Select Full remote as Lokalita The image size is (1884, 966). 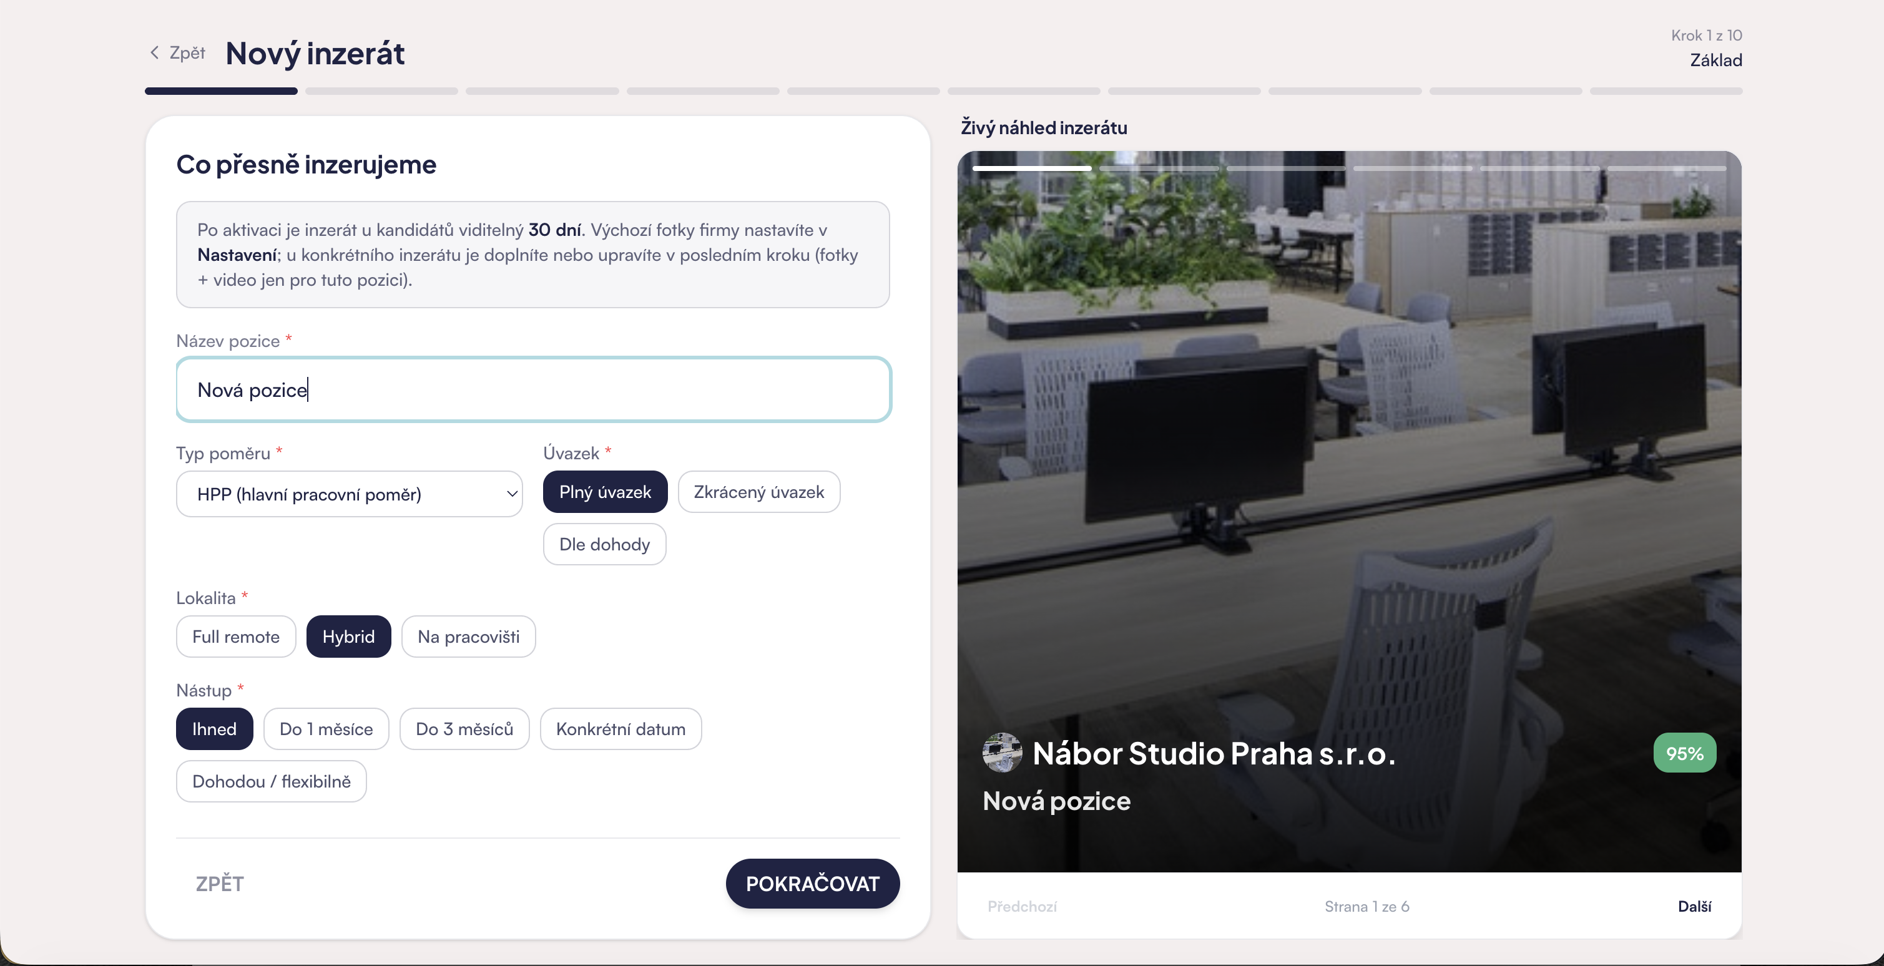[236, 637]
